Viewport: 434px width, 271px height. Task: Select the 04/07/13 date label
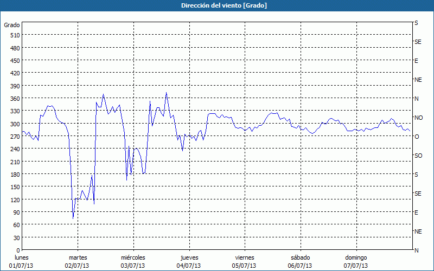[x=188, y=266]
